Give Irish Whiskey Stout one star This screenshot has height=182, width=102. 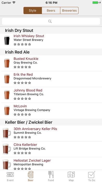click(x=15, y=44)
